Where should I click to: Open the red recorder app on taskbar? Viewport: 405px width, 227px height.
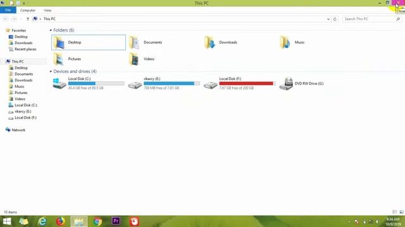tap(134, 221)
